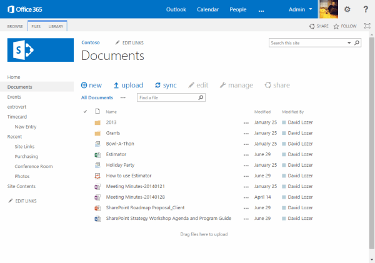Sync the document library
Viewport: 375px width, 263px height.
click(166, 85)
